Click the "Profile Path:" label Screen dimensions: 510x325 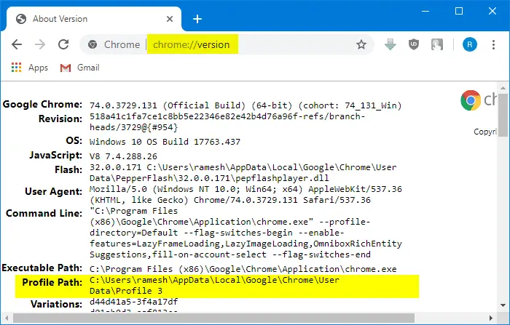click(x=52, y=283)
